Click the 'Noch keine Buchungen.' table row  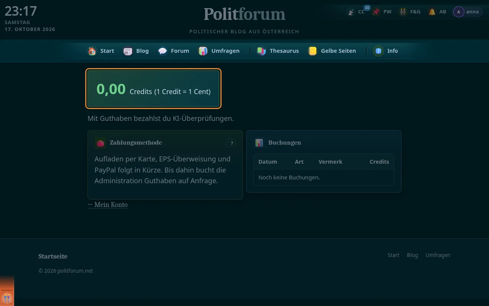pyautogui.click(x=324, y=177)
